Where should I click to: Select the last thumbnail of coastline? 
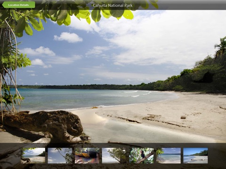195,155
